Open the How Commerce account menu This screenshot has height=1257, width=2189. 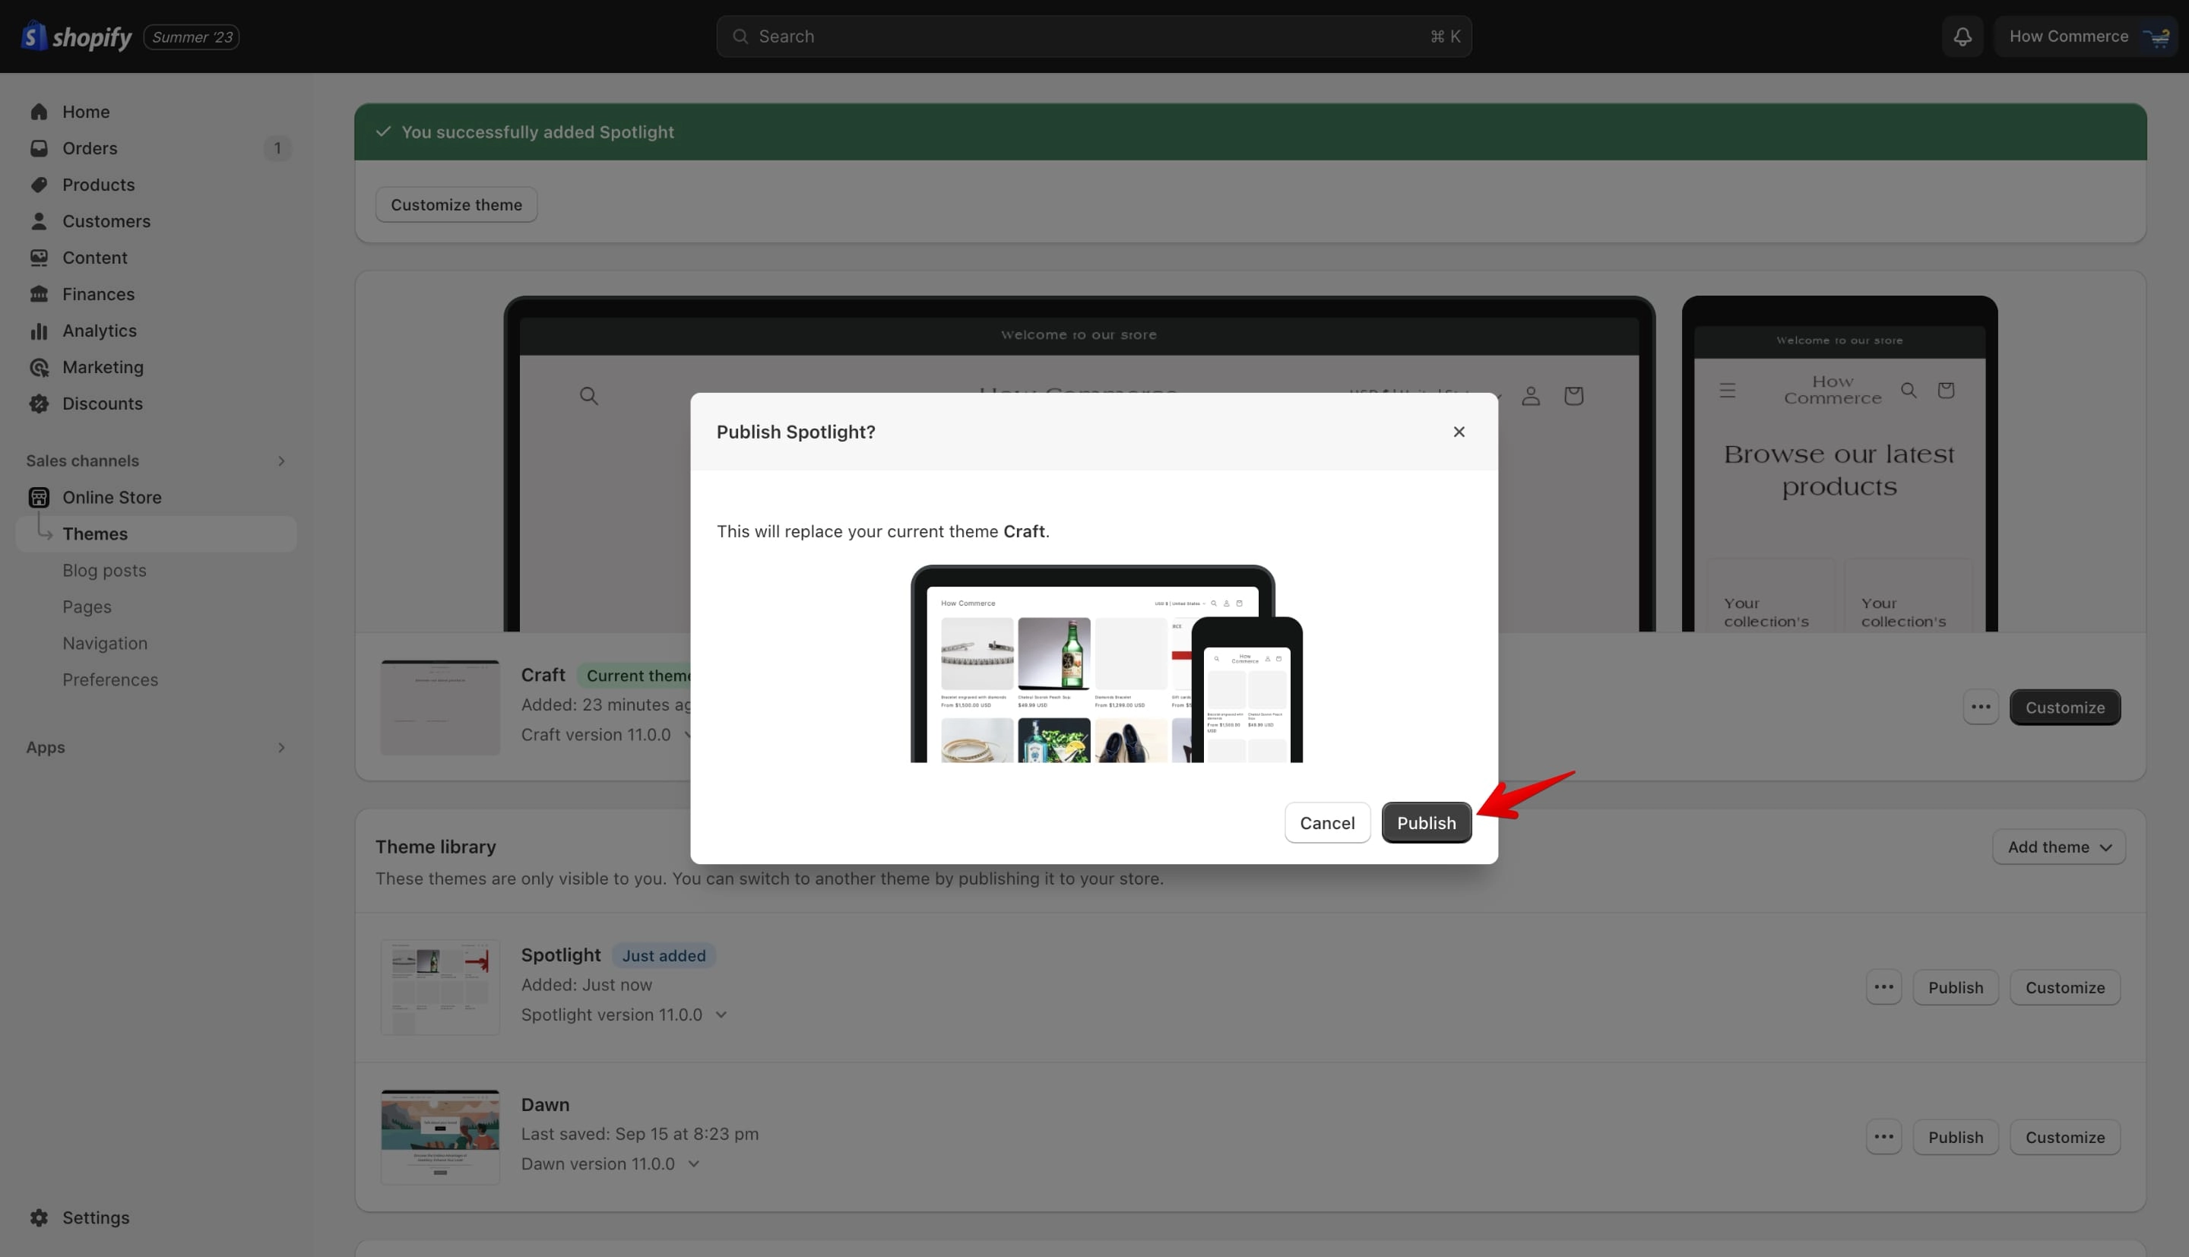(x=2086, y=36)
